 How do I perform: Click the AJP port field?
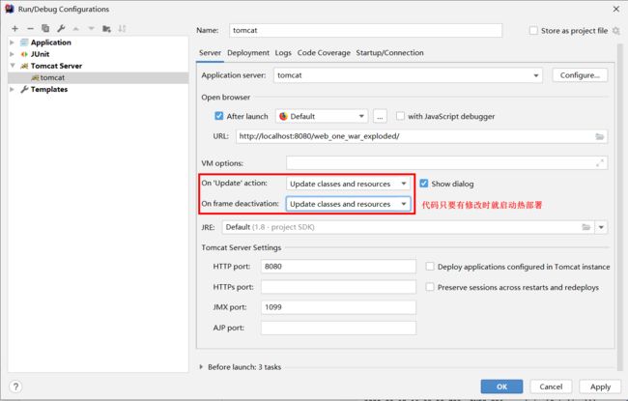tap(338, 328)
